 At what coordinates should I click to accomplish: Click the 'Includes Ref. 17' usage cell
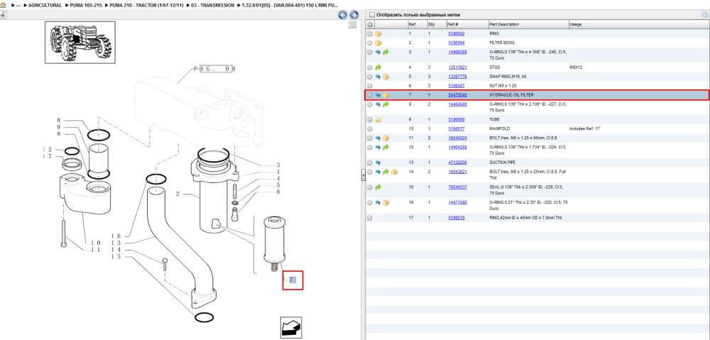pos(584,129)
